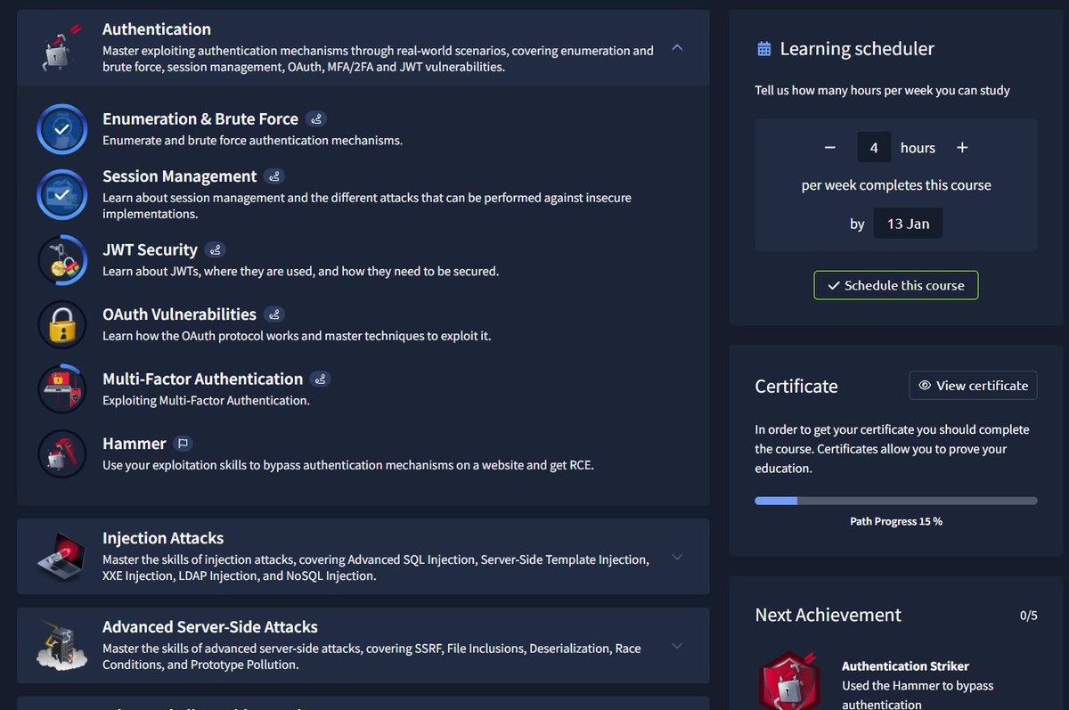This screenshot has width=1069, height=710.
Task: Click the JWT Security key badge icon
Action: coord(61,260)
